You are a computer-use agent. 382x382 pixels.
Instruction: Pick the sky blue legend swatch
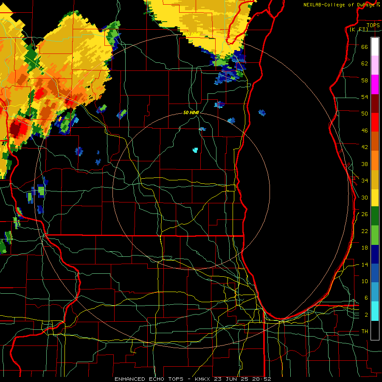[x=375, y=292]
